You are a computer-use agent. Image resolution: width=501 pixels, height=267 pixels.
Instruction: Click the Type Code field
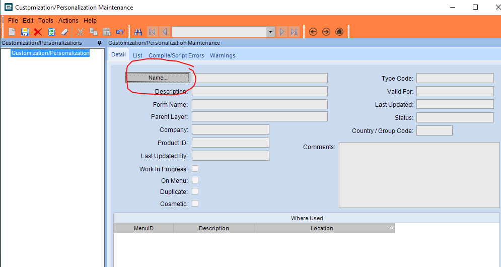pyautogui.click(x=455, y=78)
